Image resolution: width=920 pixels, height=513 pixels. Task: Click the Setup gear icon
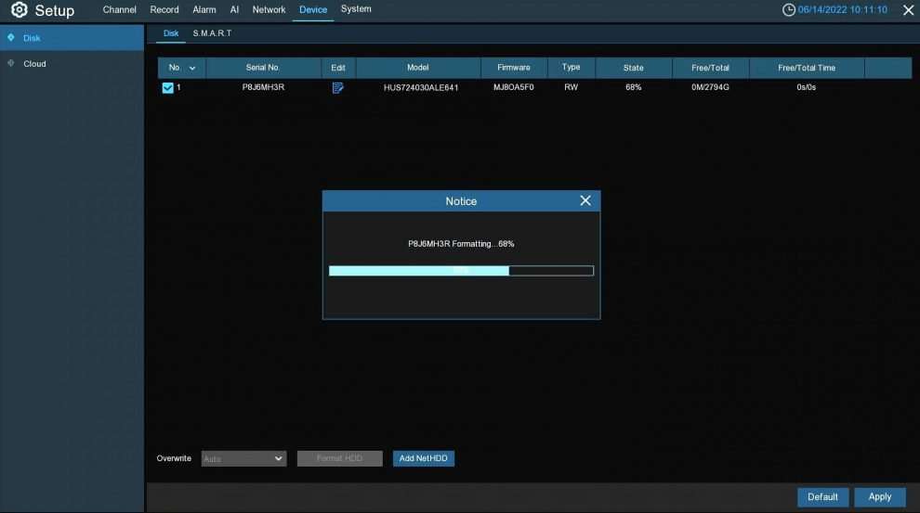[20, 10]
